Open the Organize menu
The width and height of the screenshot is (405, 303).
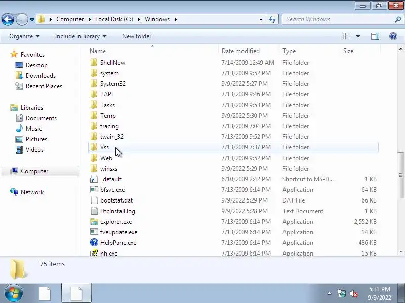coord(24,36)
